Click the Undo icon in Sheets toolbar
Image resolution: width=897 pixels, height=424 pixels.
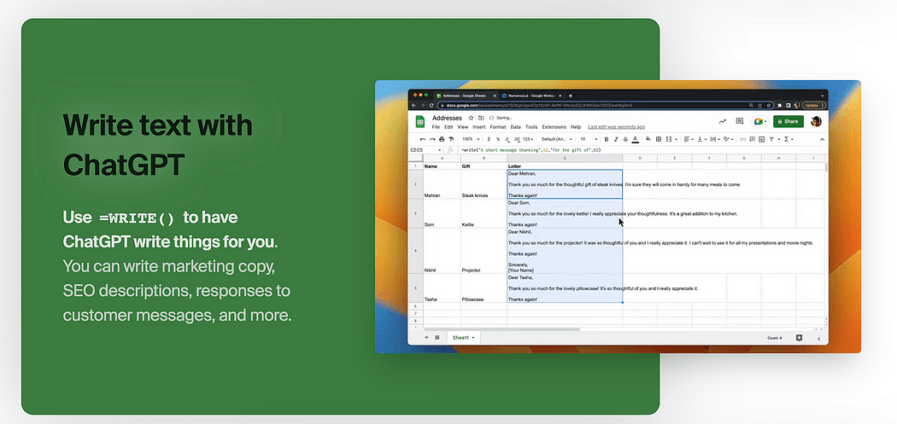(x=423, y=139)
